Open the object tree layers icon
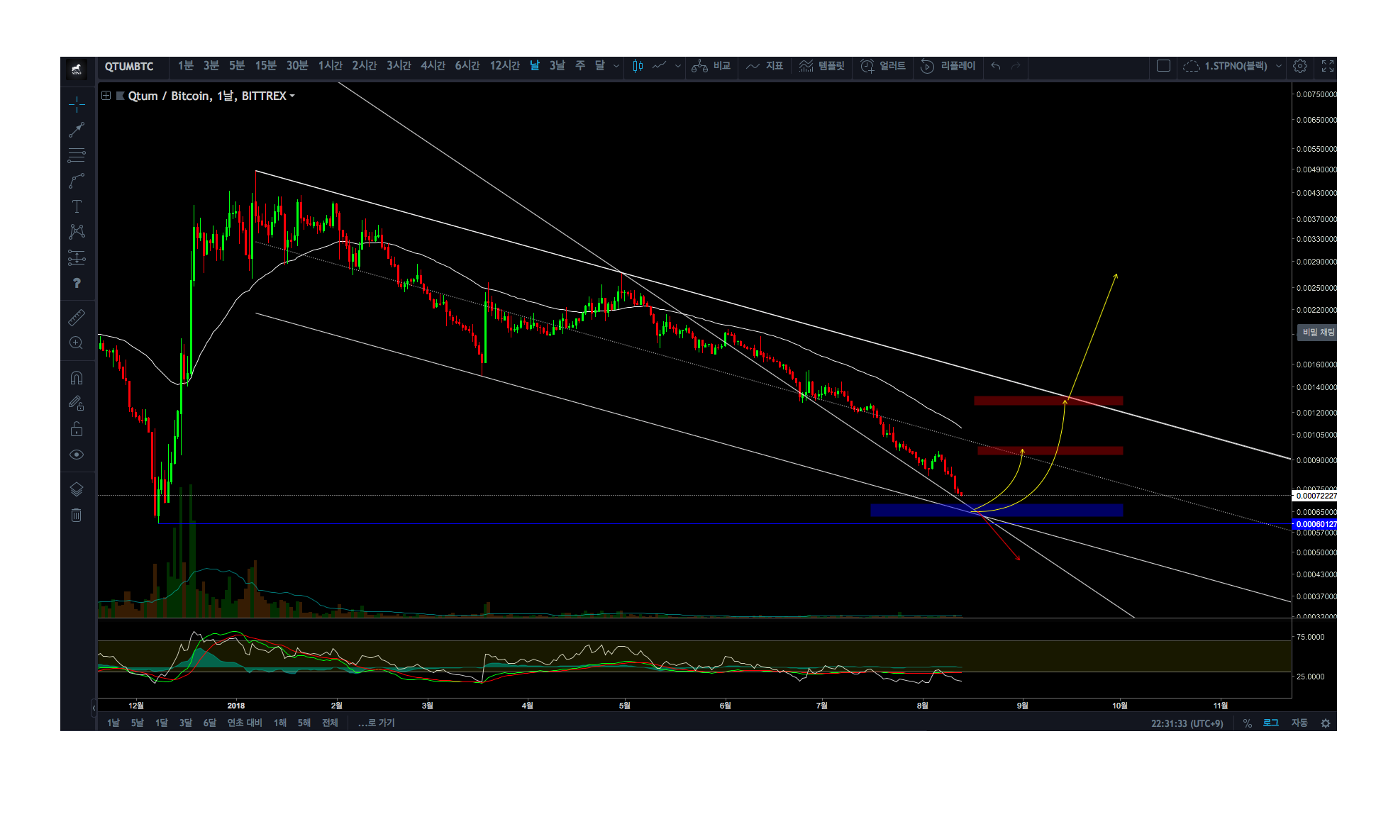This screenshot has height=829, width=1398. tap(77, 489)
